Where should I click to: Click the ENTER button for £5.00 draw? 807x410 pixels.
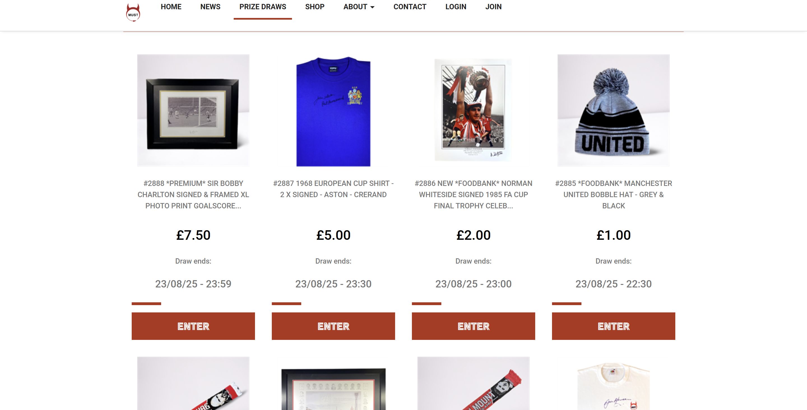click(x=333, y=326)
